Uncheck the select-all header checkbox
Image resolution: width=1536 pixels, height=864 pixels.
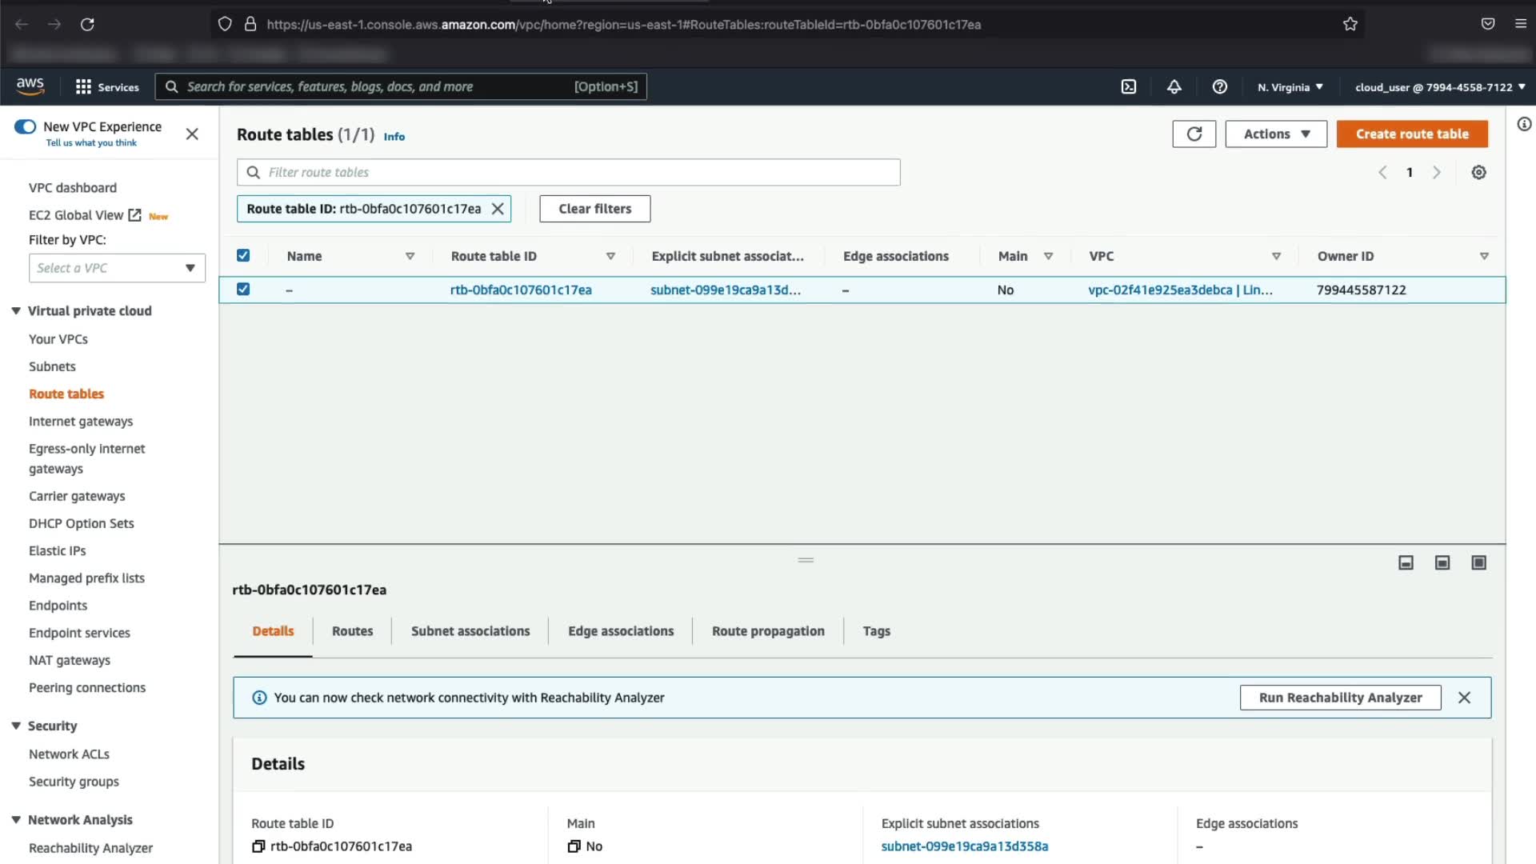coord(243,256)
